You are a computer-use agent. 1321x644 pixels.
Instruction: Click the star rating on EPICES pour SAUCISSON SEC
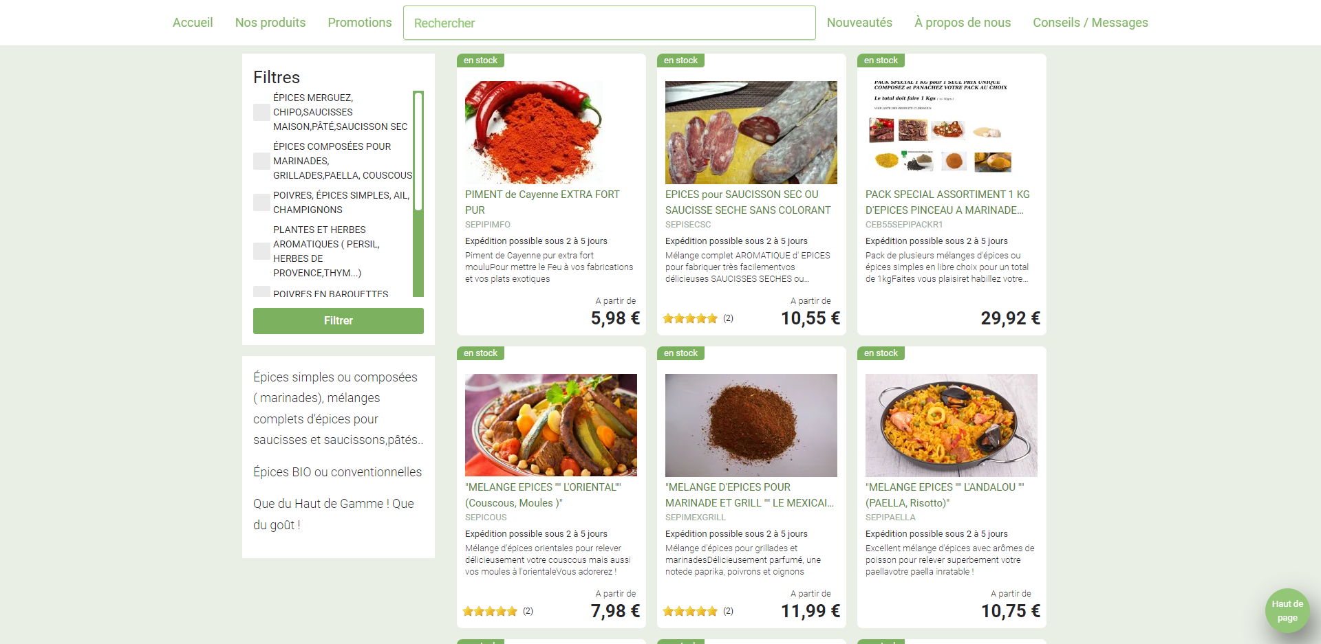(x=690, y=318)
